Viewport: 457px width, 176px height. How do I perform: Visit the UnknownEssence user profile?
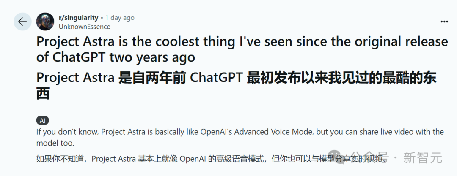pos(84,27)
